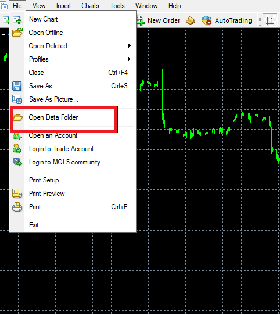Toggle the bar chart type toolbar button

[270, 20]
